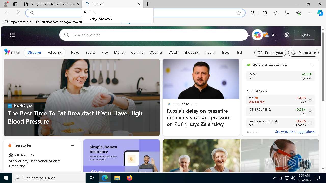326x183 pixels.
Task: Open Usha Vance Greenland story
Action: click(34, 163)
